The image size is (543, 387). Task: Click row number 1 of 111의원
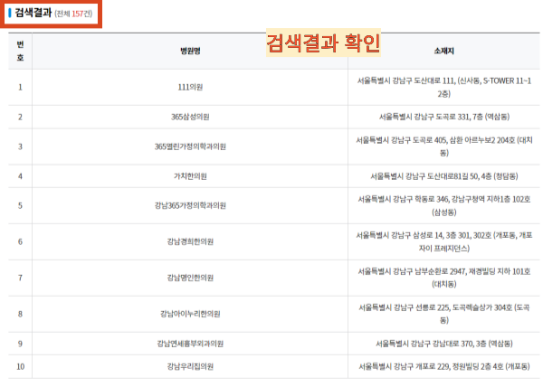pos(20,87)
